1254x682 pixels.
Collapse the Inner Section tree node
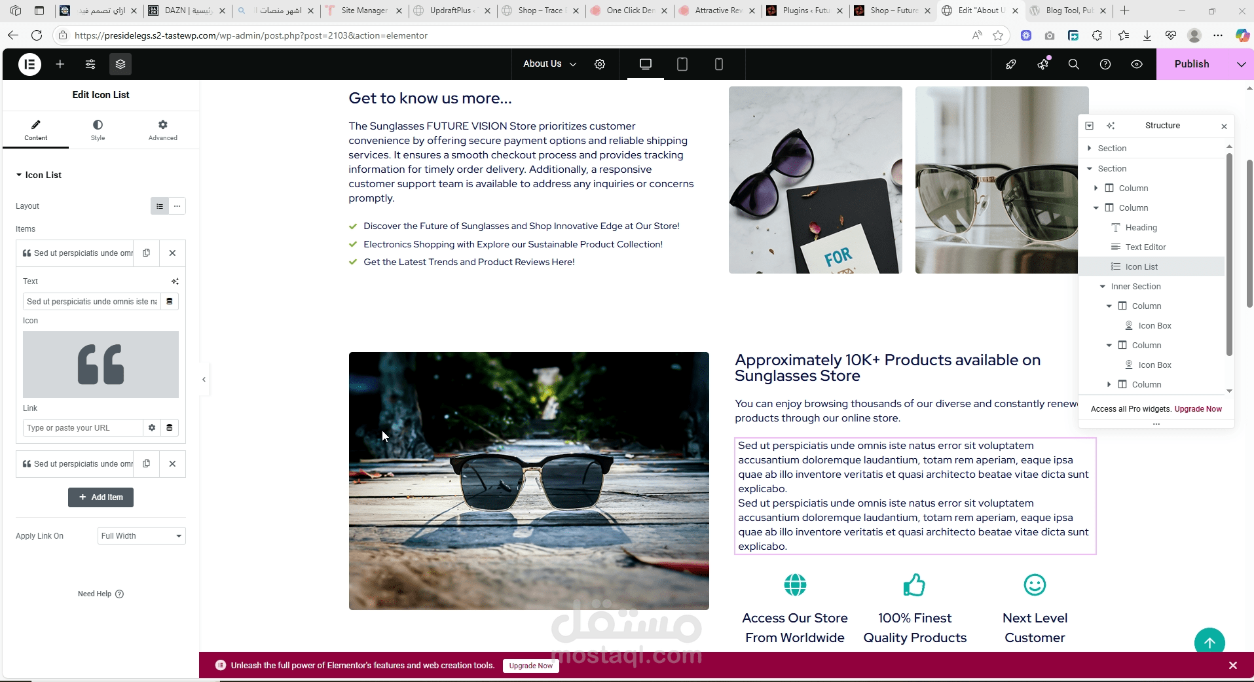pos(1103,287)
